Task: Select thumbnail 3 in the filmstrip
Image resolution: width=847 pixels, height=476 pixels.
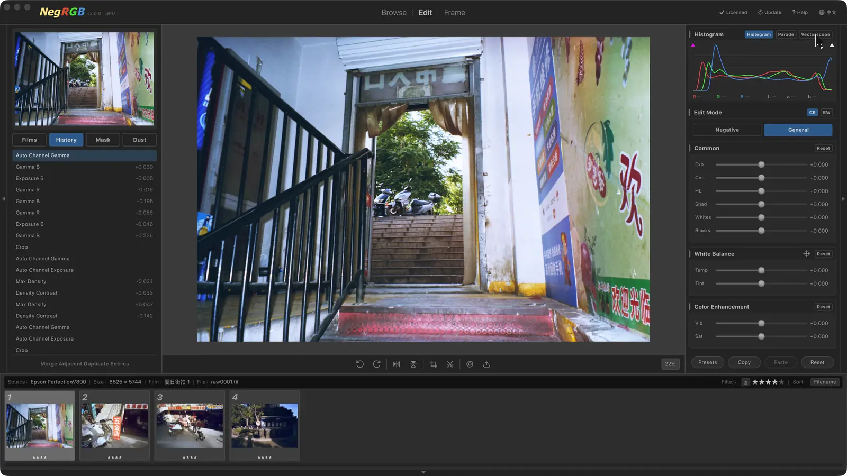Action: pyautogui.click(x=190, y=426)
